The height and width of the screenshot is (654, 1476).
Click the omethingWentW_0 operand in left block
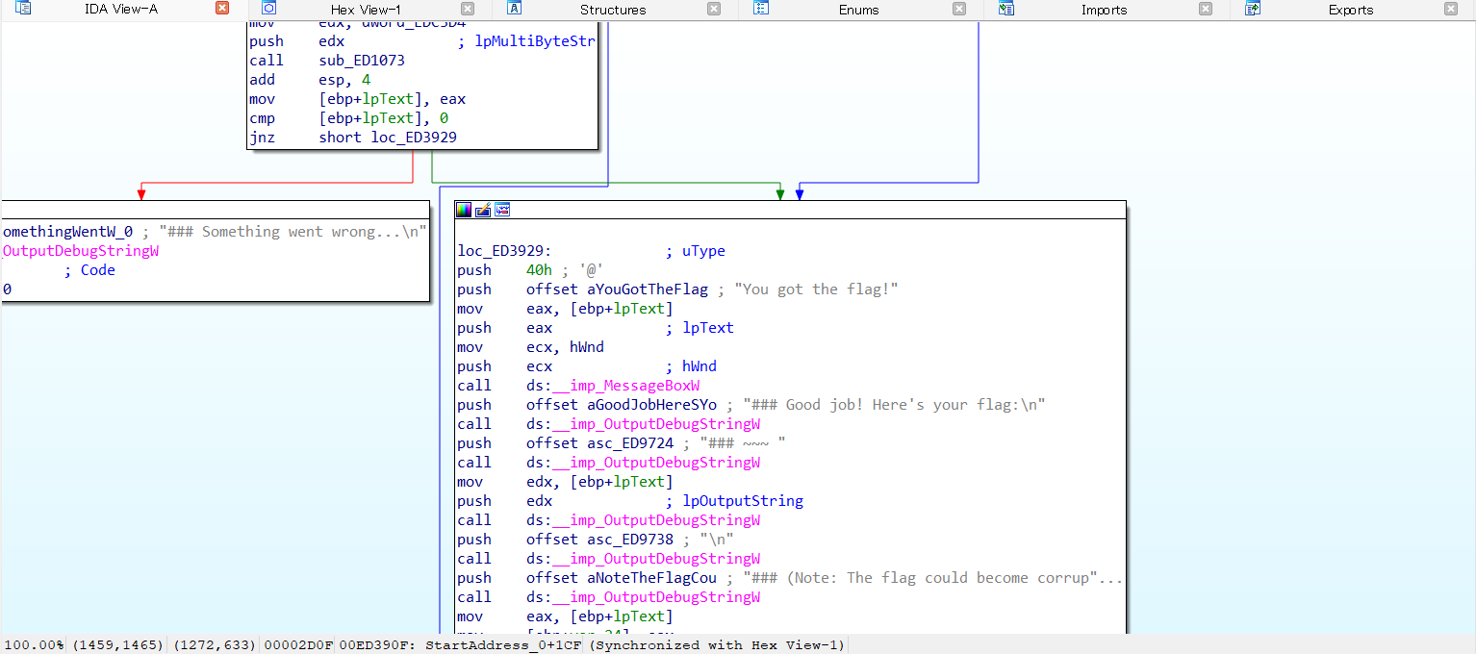[67, 232]
